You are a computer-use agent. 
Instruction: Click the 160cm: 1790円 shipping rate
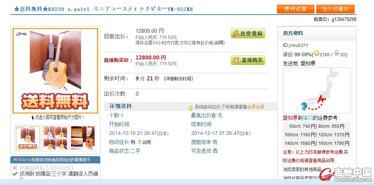coord(334,143)
